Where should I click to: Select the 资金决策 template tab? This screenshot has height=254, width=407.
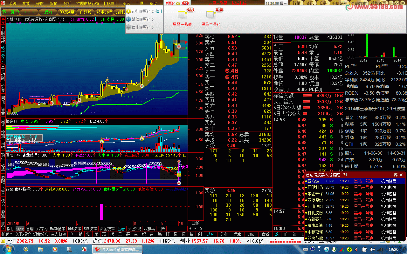pyautogui.click(x=107, y=228)
